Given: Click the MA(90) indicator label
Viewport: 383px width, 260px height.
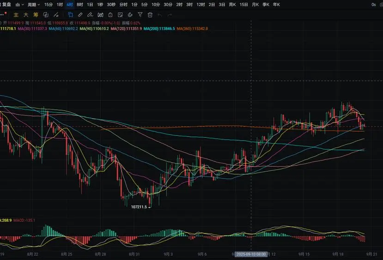Looking at the screenshot, I should click(x=94, y=29).
